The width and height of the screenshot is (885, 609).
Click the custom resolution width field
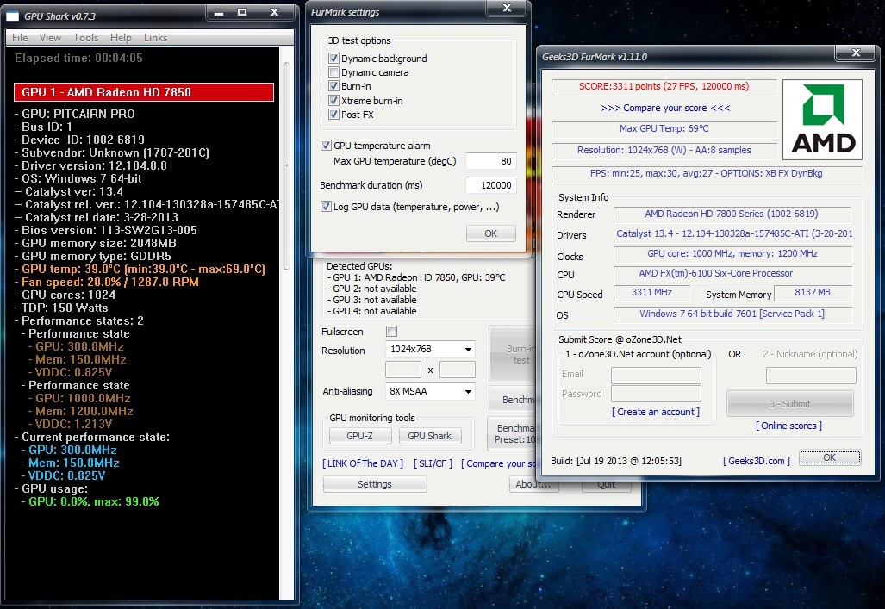(403, 370)
